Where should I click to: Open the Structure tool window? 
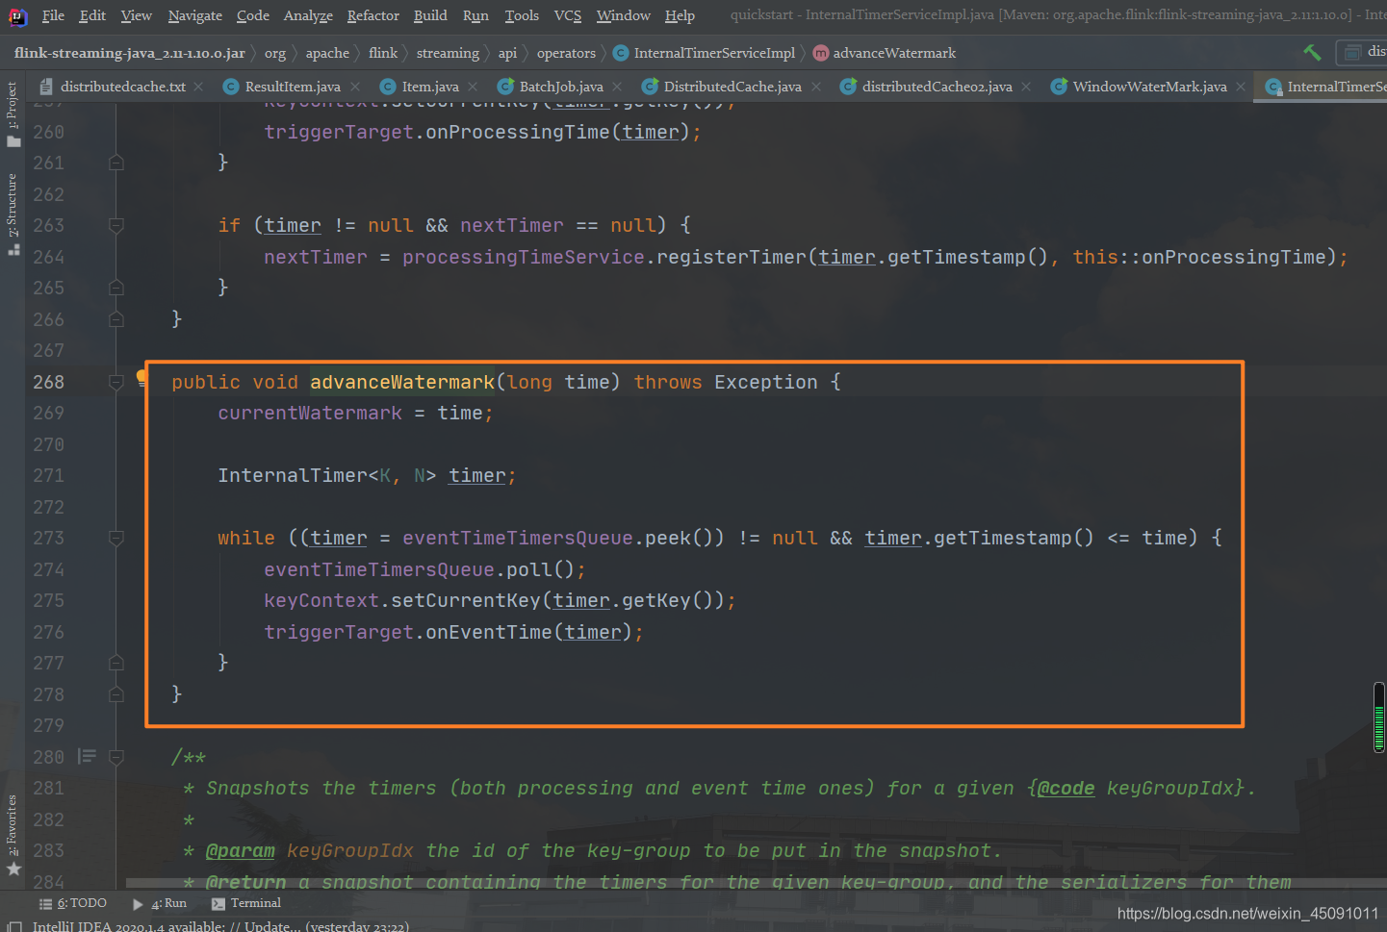click(x=13, y=214)
